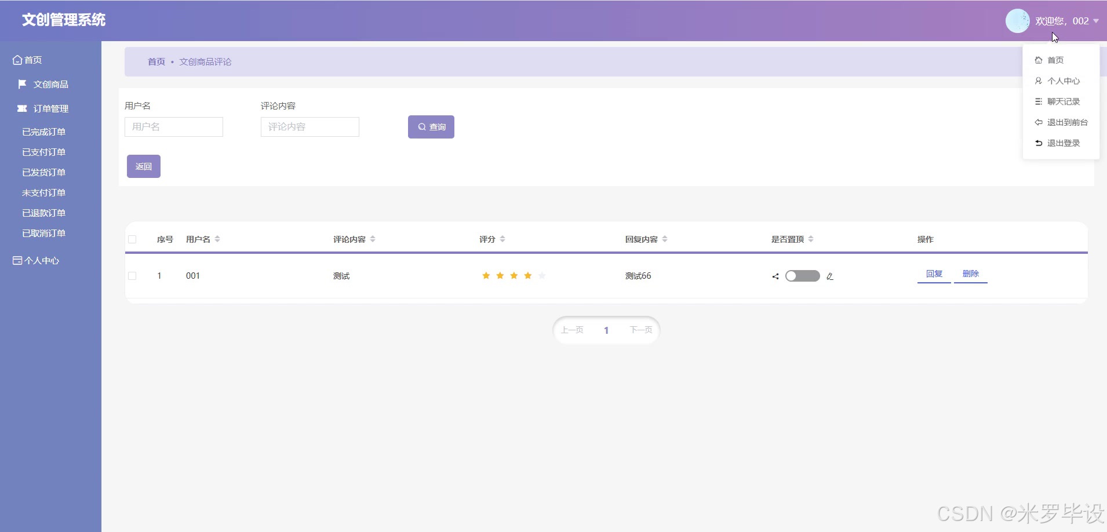Focus the 用户名 search input field
Viewport: 1107px width, 532px height.
[x=174, y=127]
